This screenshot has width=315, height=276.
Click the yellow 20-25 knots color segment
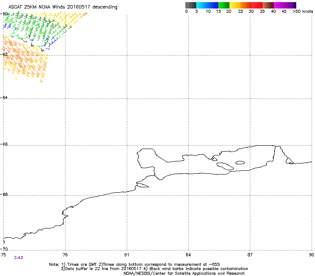click(x=235, y=5)
